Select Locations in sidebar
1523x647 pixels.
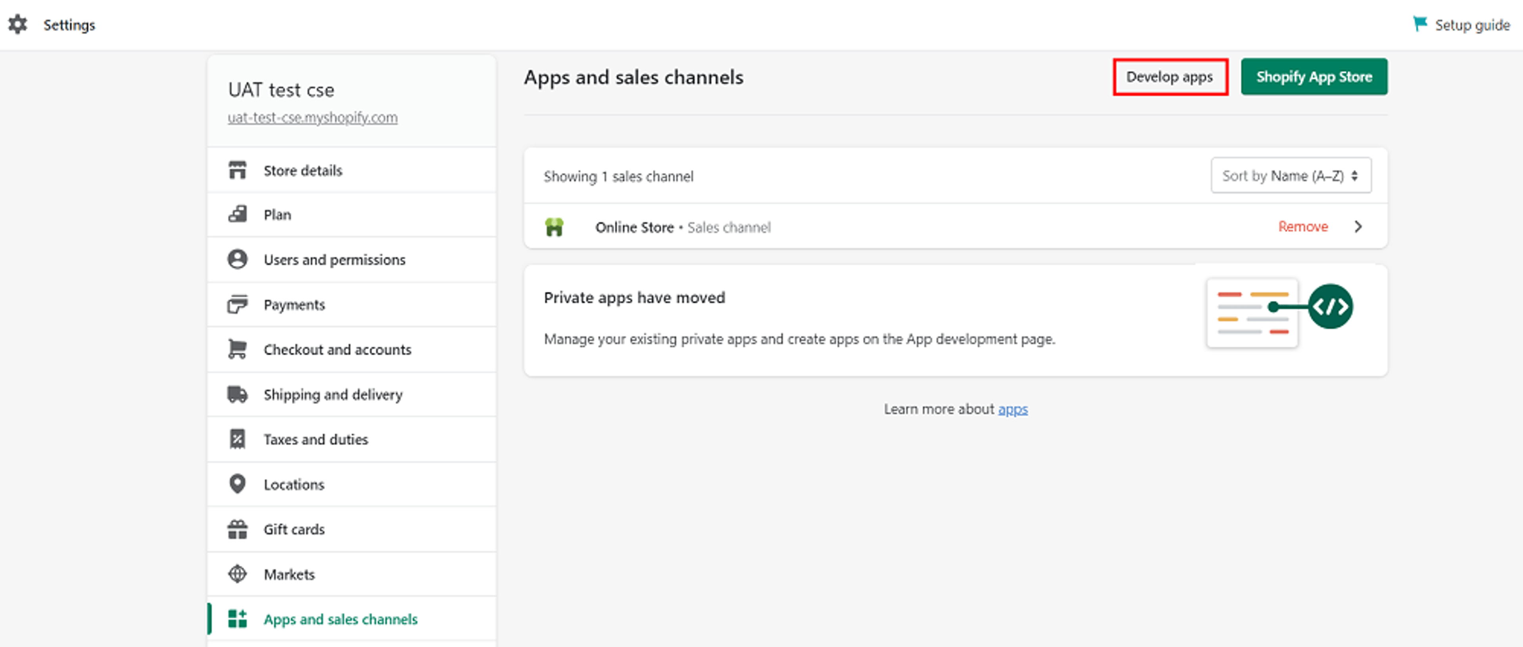point(352,484)
